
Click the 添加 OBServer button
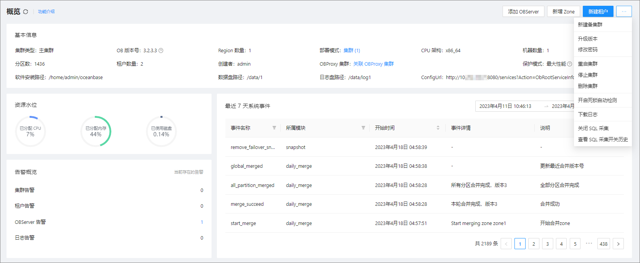tap(523, 12)
